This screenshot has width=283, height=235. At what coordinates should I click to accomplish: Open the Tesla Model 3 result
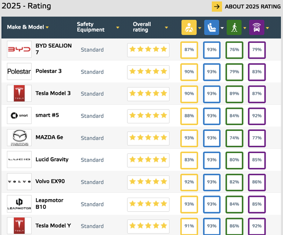click(53, 93)
